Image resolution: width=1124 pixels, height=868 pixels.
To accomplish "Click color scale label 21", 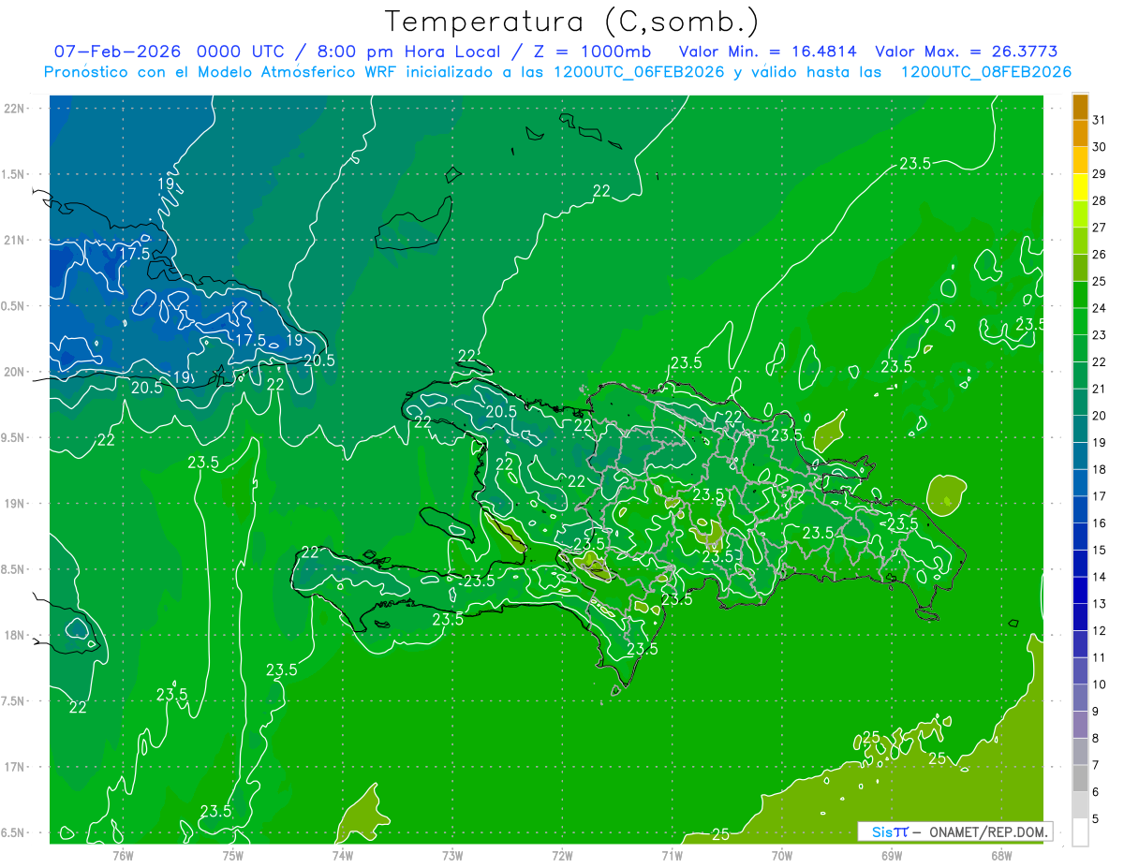I will pos(1099,389).
